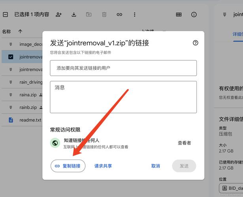Click the 取消 cancel button

tap(155, 166)
